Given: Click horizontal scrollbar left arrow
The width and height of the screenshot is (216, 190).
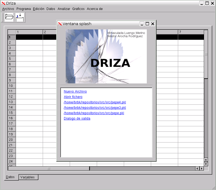Looking at the screenshot, I should pos(197,168).
